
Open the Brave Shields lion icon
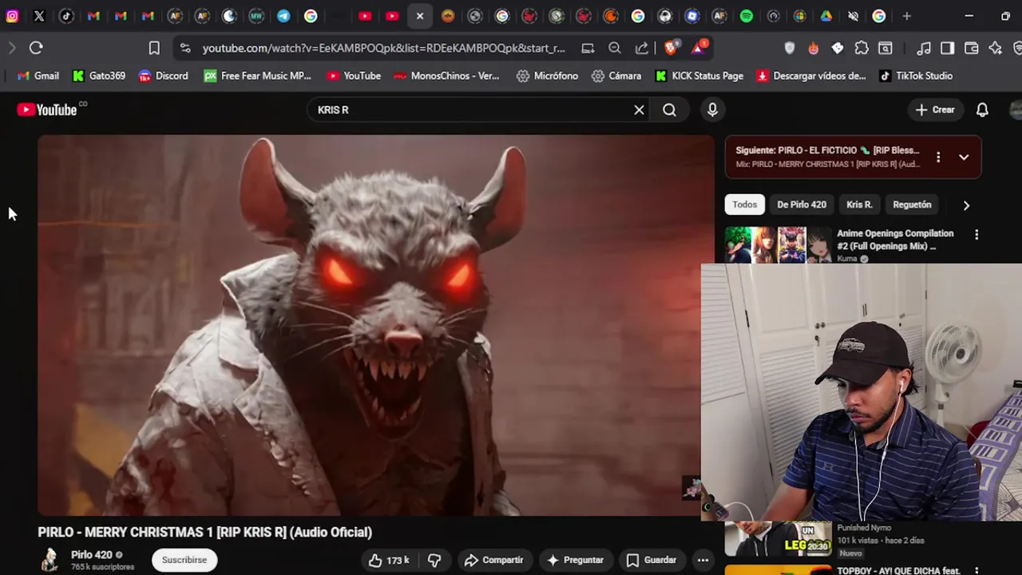click(671, 48)
